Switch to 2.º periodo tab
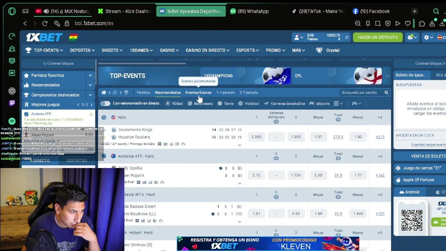The image size is (446, 251). 249,92
